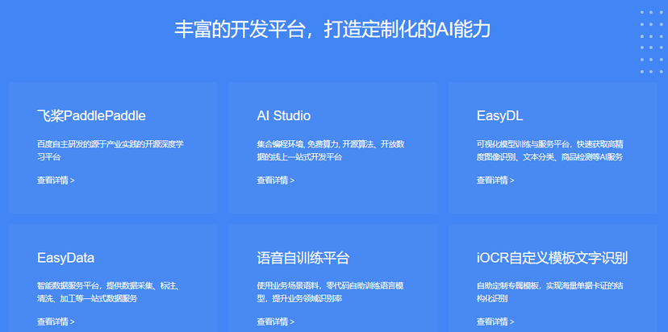Click the AI Studio description starting 集合编程环境
Image resolution: width=668 pixels, height=332 pixels.
tap(331, 151)
